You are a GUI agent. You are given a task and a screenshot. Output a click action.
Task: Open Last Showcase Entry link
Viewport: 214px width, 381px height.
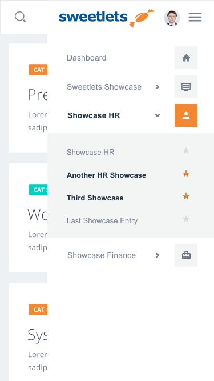(x=102, y=221)
